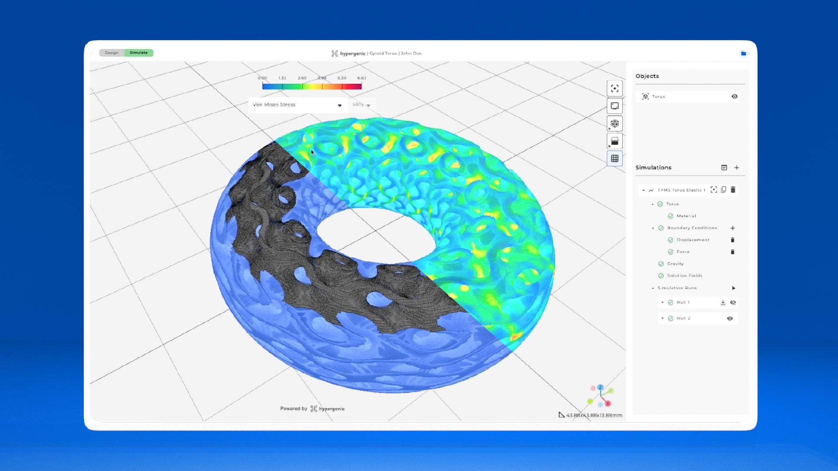Click the screen view mode icon
838x471 pixels.
[615, 106]
